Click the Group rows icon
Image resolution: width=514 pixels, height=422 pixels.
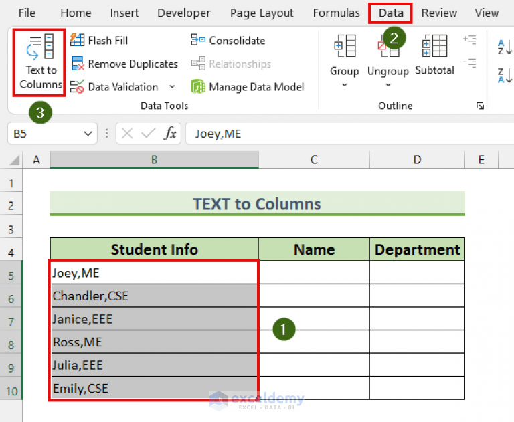[345, 46]
